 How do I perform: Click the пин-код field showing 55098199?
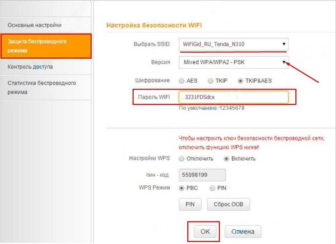click(202, 175)
